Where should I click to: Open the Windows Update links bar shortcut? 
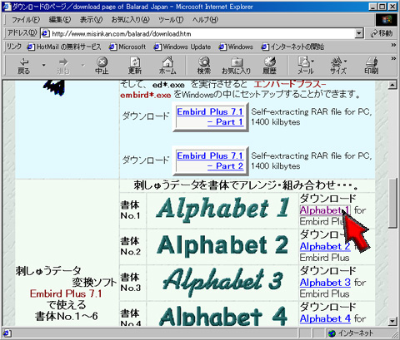click(x=182, y=47)
